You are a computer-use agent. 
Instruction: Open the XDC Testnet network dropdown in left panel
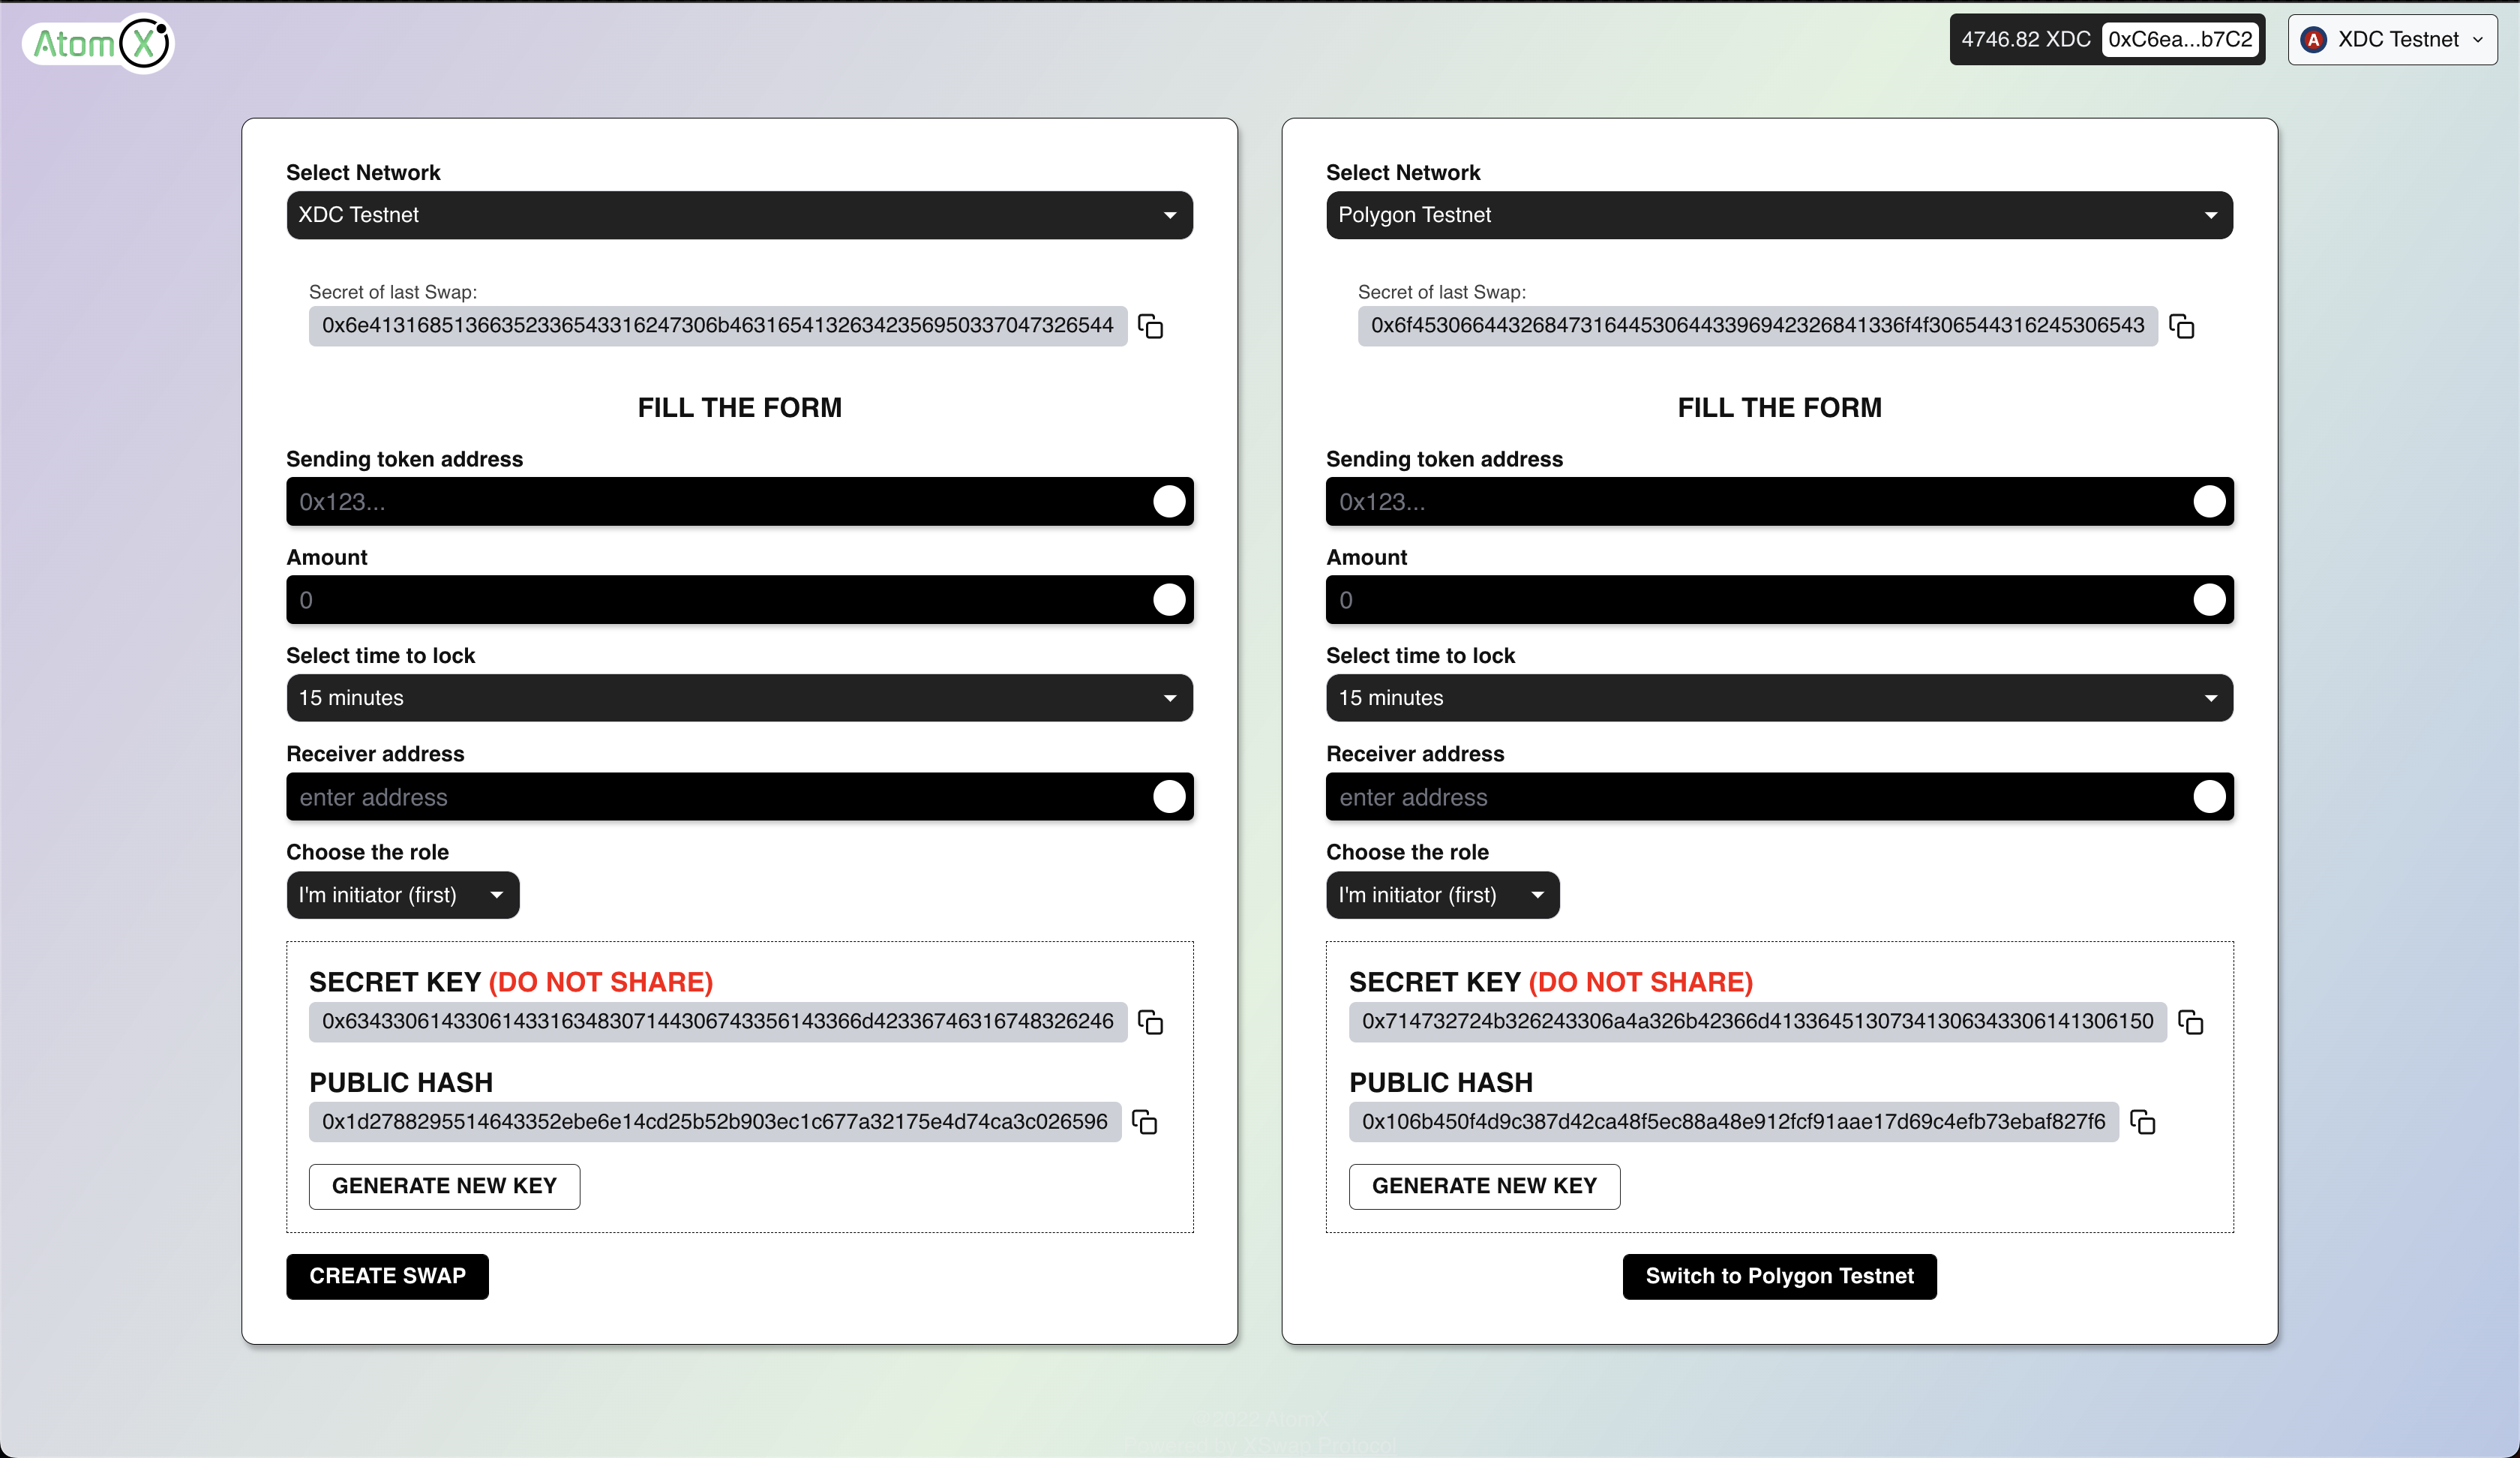tap(739, 215)
